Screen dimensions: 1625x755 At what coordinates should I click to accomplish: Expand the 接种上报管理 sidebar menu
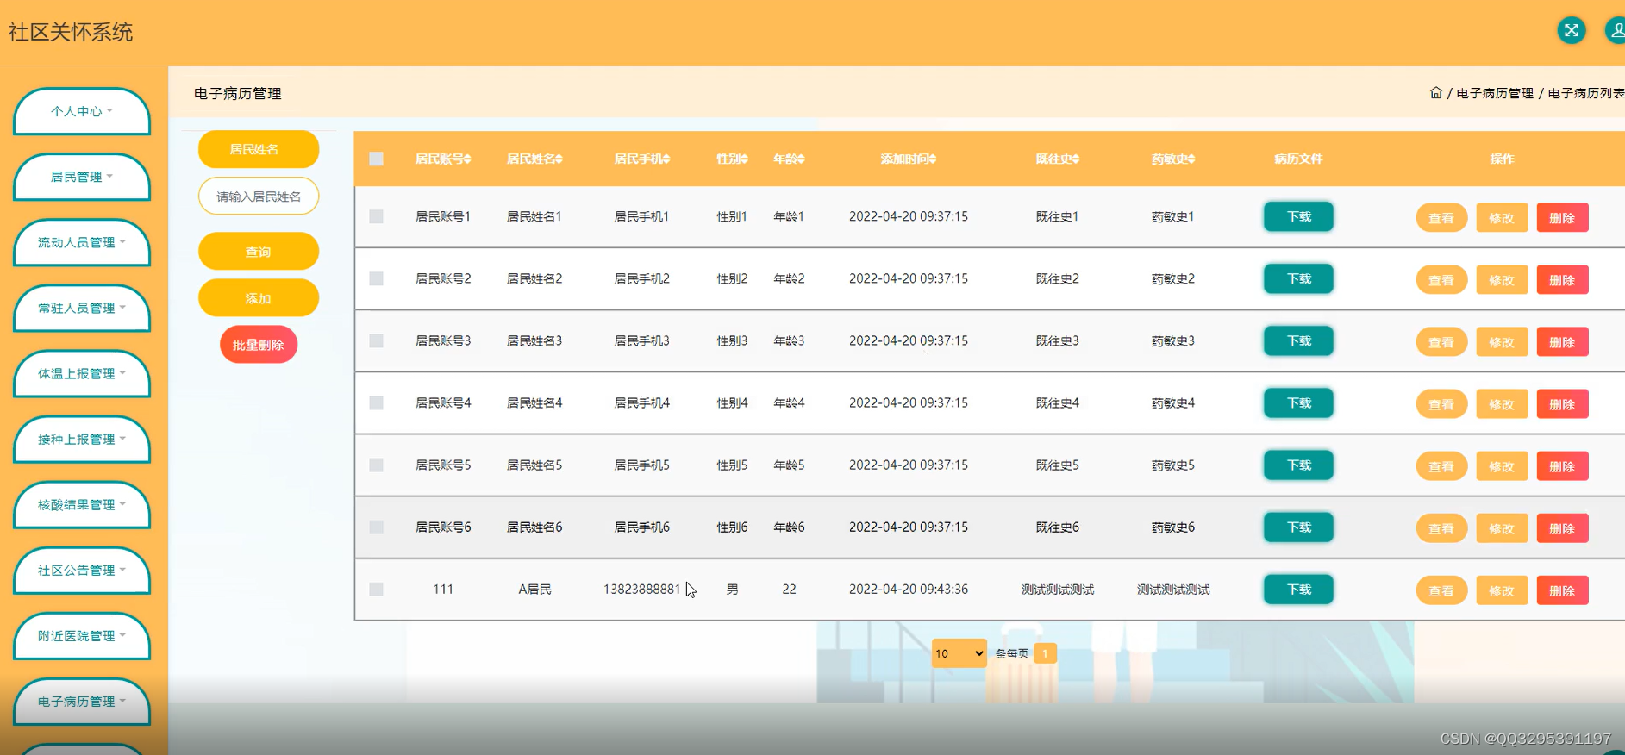[82, 439]
